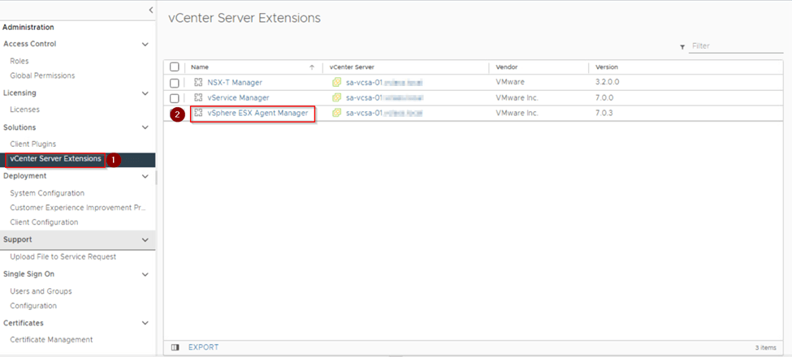The width and height of the screenshot is (792, 357).
Task: Collapse the Licensing section
Action: tap(145, 93)
